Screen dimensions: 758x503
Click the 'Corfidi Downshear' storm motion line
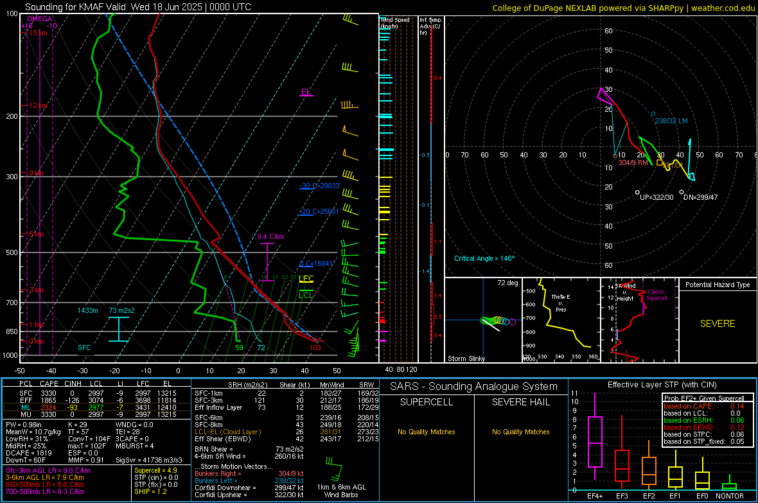[249, 488]
